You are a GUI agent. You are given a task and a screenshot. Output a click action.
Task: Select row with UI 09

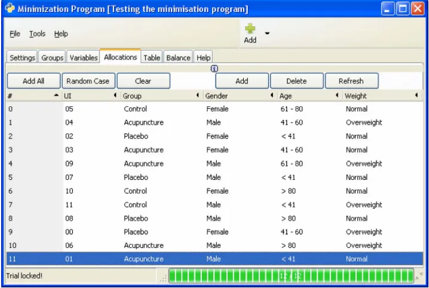(214, 164)
